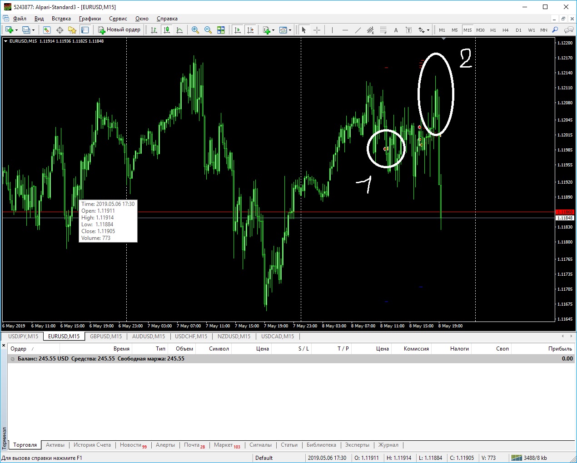Switch to the USDJPY,M15 chart tab
The height and width of the screenshot is (463, 577).
[23, 336]
